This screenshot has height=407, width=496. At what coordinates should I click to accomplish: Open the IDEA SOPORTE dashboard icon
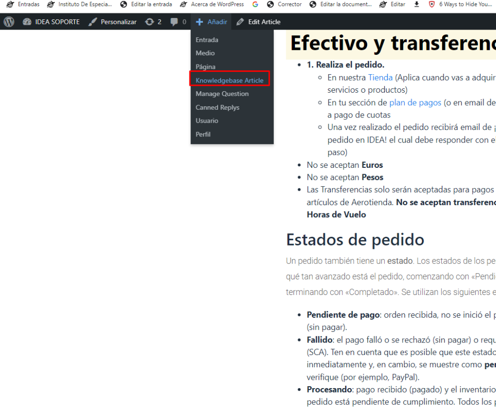(x=27, y=22)
